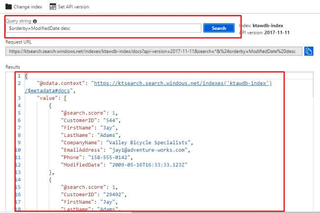Click the ktawdb-index index name

[268, 26]
